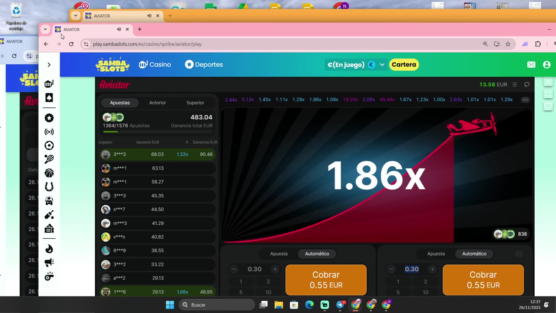Open the mail messages envelope icon
Viewport: 556px width, 313px height.
[x=531, y=65]
